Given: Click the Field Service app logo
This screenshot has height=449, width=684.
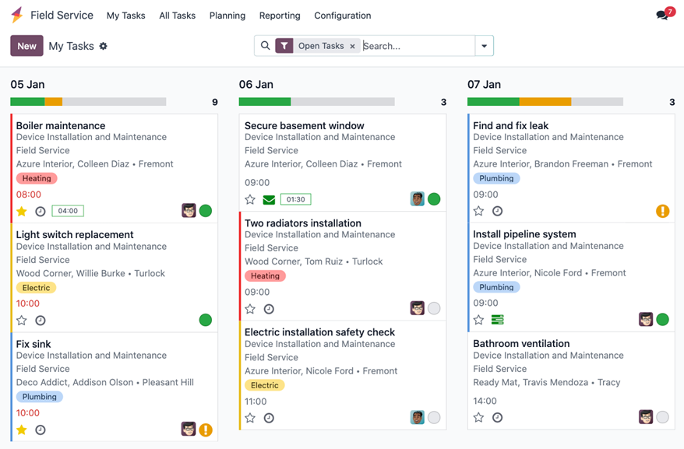Looking at the screenshot, I should 16,15.
